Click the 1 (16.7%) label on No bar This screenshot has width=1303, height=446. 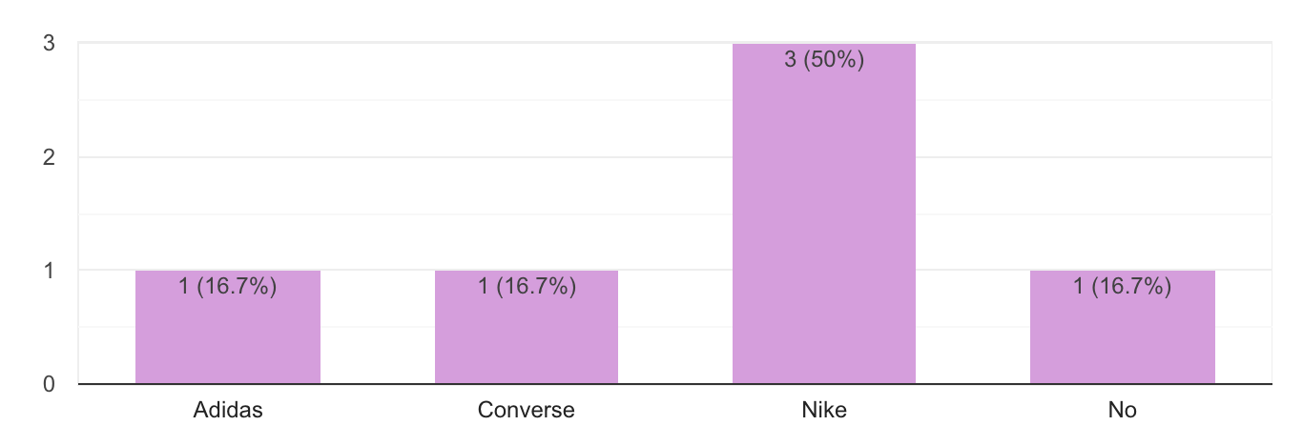pyautogui.click(x=1123, y=288)
